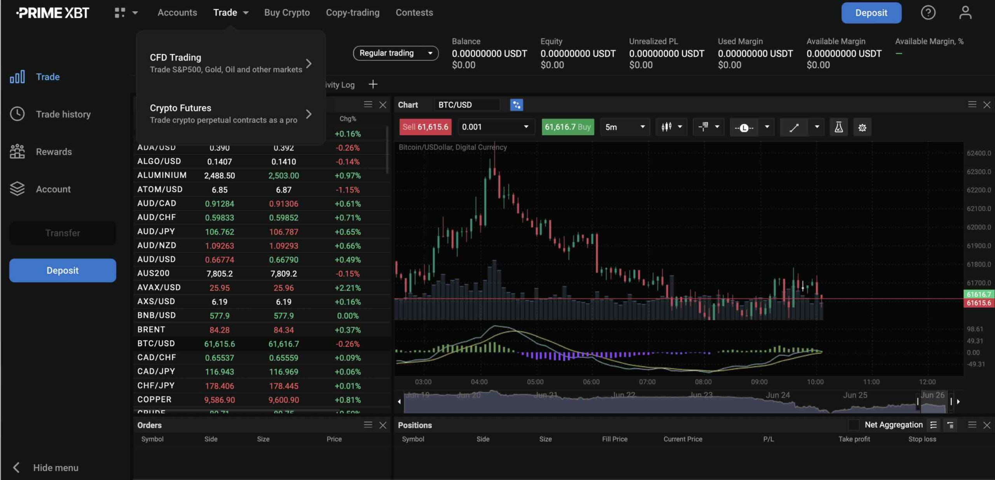This screenshot has width=995, height=480.
Task: Click the grouped tree view icon in Positions
Action: click(950, 425)
